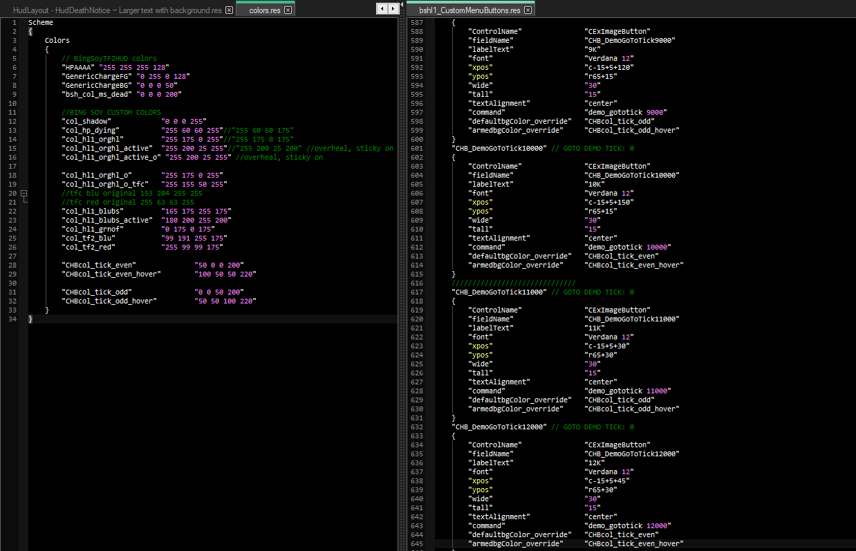The image size is (856, 551).
Task: Click the right tab-scroll arrow
Action: pos(393,9)
